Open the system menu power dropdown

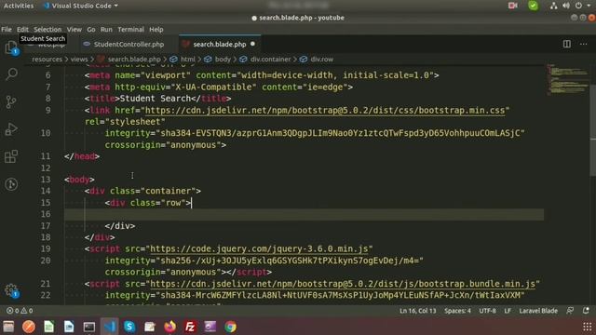(582, 6)
